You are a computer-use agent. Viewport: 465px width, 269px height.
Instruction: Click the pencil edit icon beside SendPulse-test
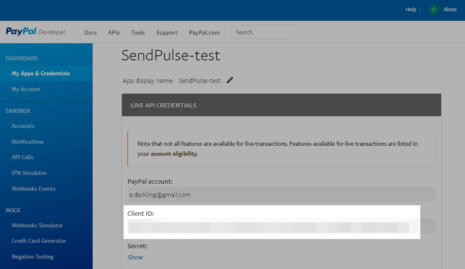(230, 80)
